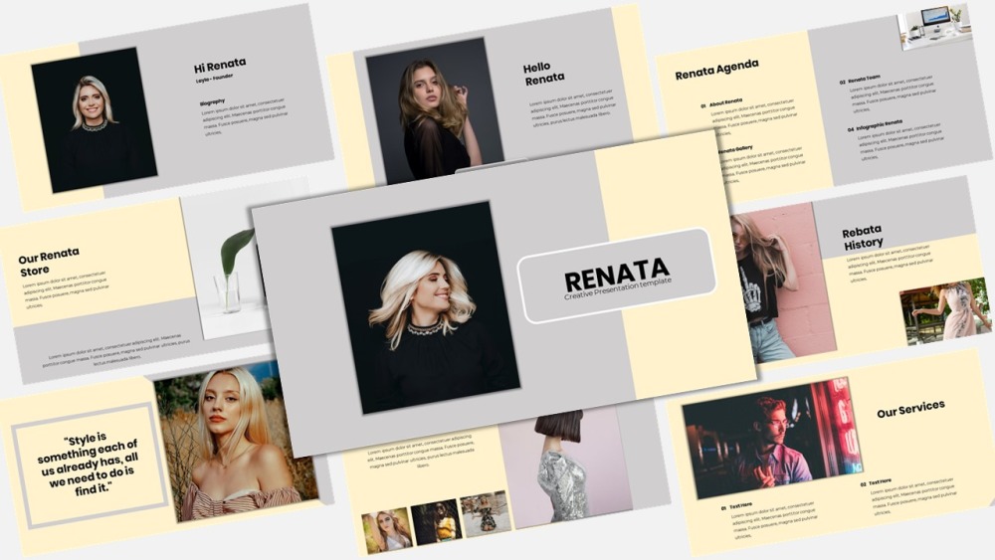The width and height of the screenshot is (995, 560).
Task: Select the desk workspace photo on Agenda slide
Action: tap(934, 24)
